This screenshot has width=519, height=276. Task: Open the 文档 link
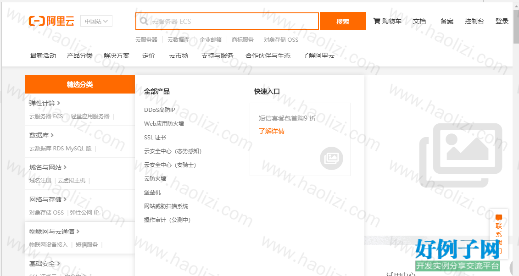click(x=419, y=21)
